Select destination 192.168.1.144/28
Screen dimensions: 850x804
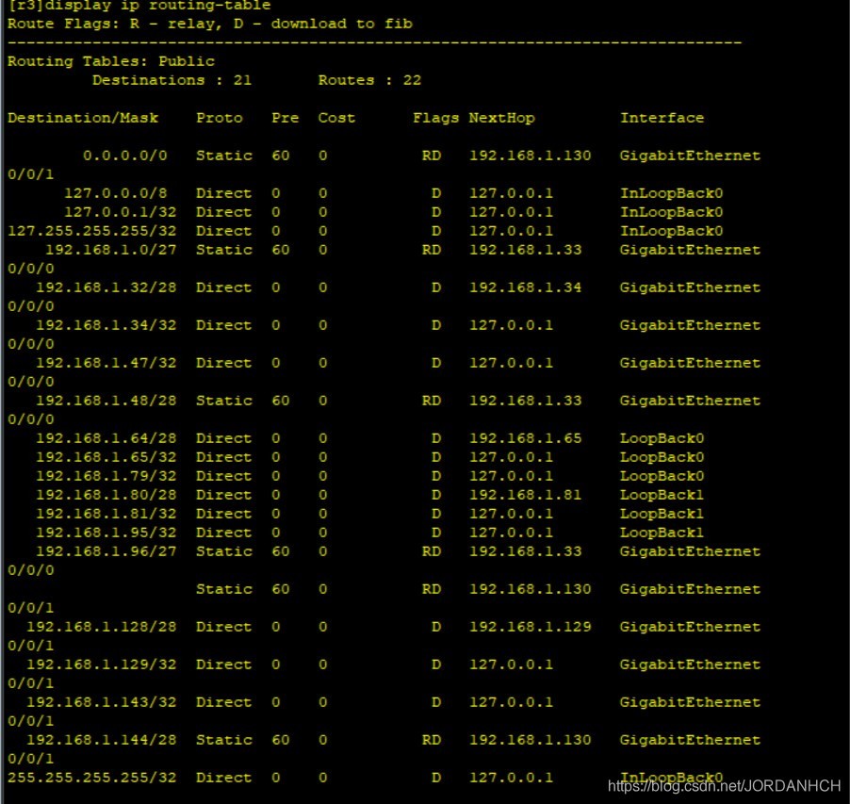102,740
